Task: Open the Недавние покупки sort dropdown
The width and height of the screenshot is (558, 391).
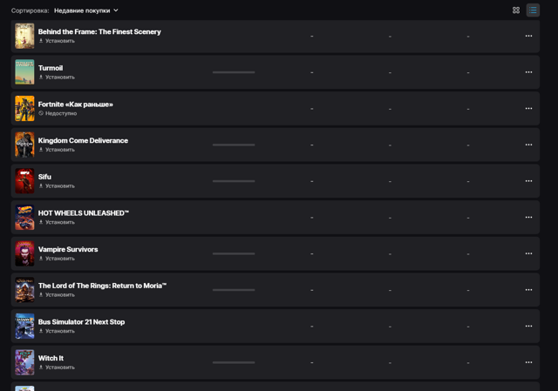Action: [85, 10]
